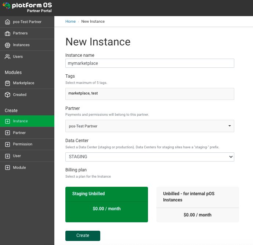
Task: Click the payments and permissions hint text
Action: point(107,115)
